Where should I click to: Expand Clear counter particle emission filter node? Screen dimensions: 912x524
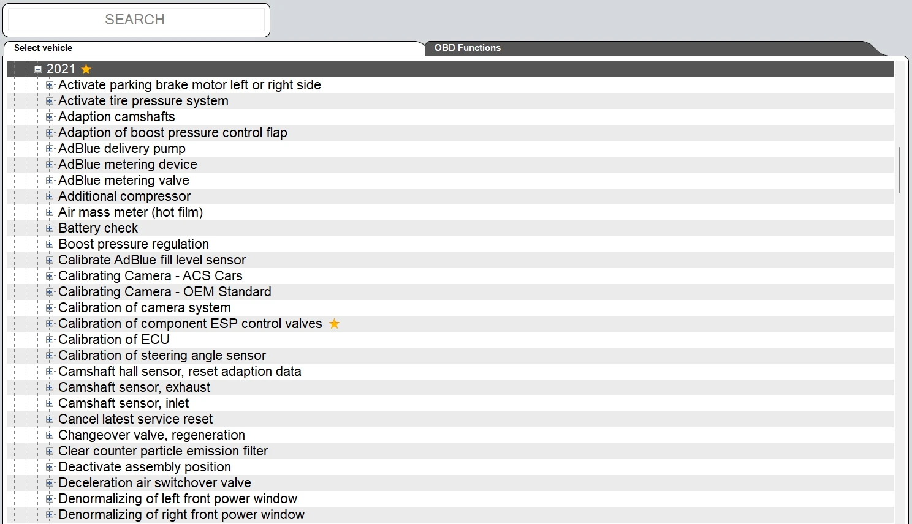[50, 451]
